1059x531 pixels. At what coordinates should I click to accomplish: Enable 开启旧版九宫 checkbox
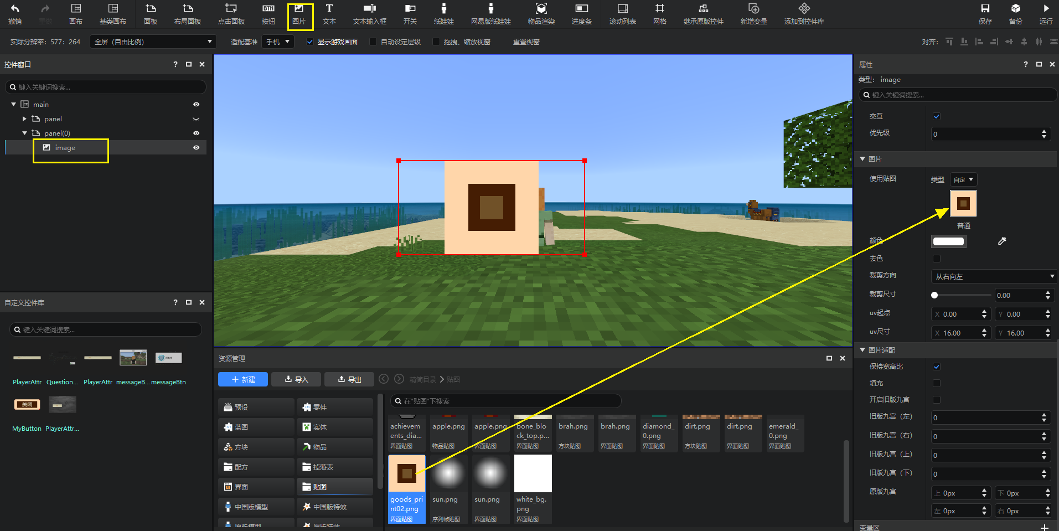[937, 400]
